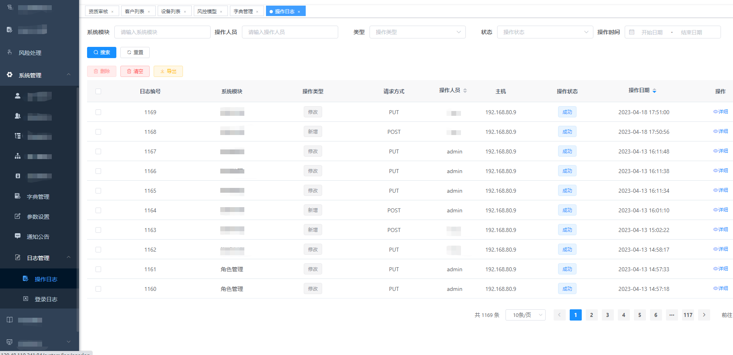
Task: Go to next page arrow
Action: 704,315
